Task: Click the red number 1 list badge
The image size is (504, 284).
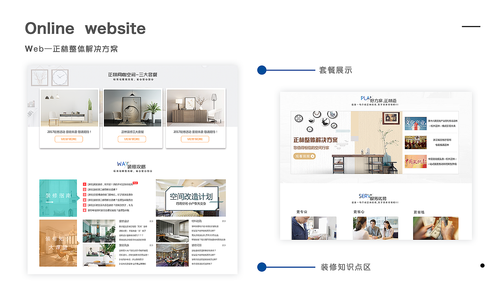Action: [84, 184]
